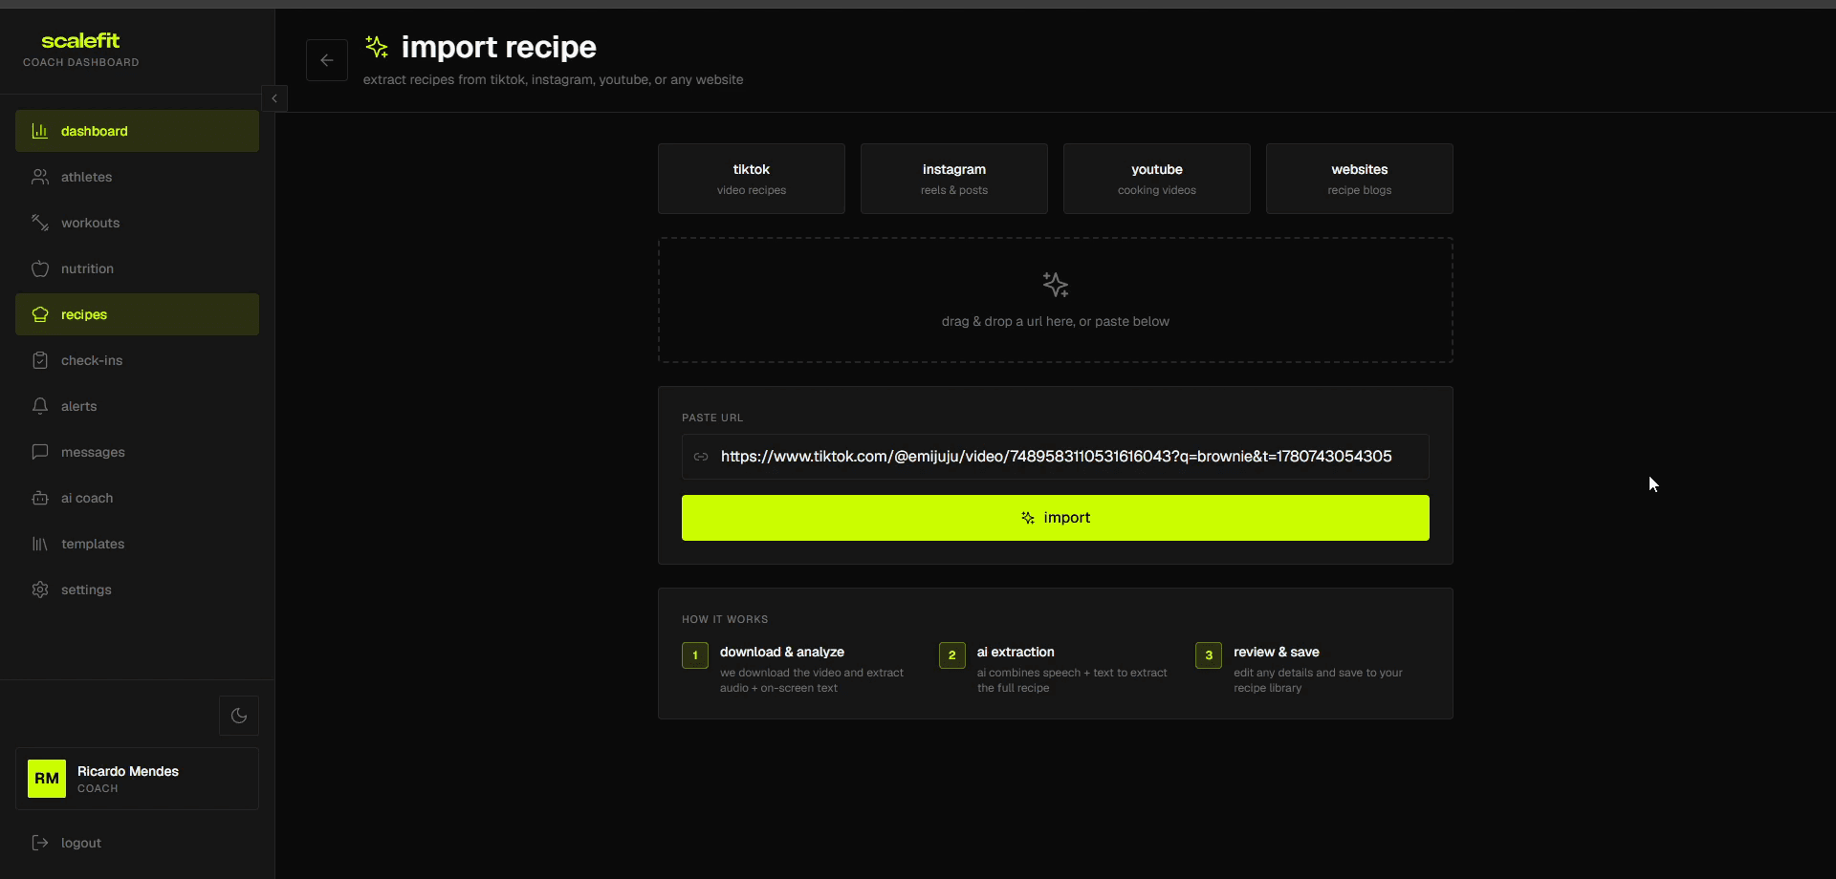Click step 2 number badge
1836x879 pixels.
(x=952, y=655)
